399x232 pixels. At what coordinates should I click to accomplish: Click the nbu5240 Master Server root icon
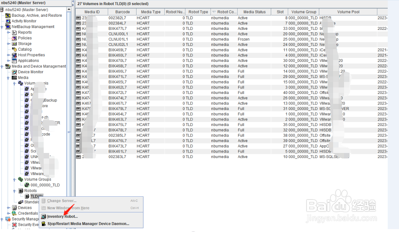[x=2, y=10]
